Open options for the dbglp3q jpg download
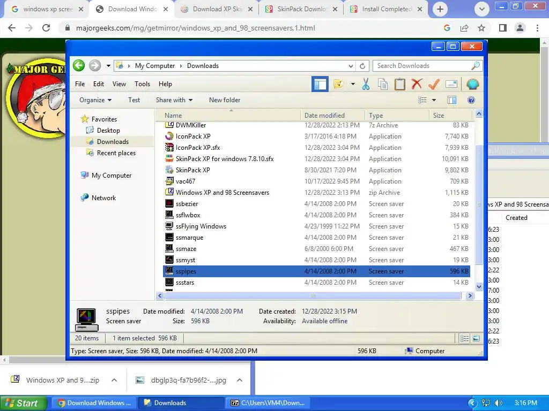The image size is (549, 411). (x=240, y=380)
